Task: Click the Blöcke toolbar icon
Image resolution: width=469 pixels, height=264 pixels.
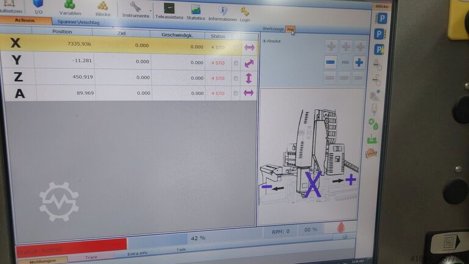Action: pos(103,6)
